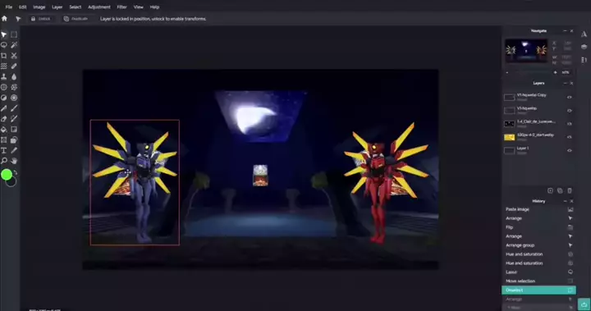The image size is (591, 311).
Task: Minimize the History panel
Action: (x=565, y=201)
